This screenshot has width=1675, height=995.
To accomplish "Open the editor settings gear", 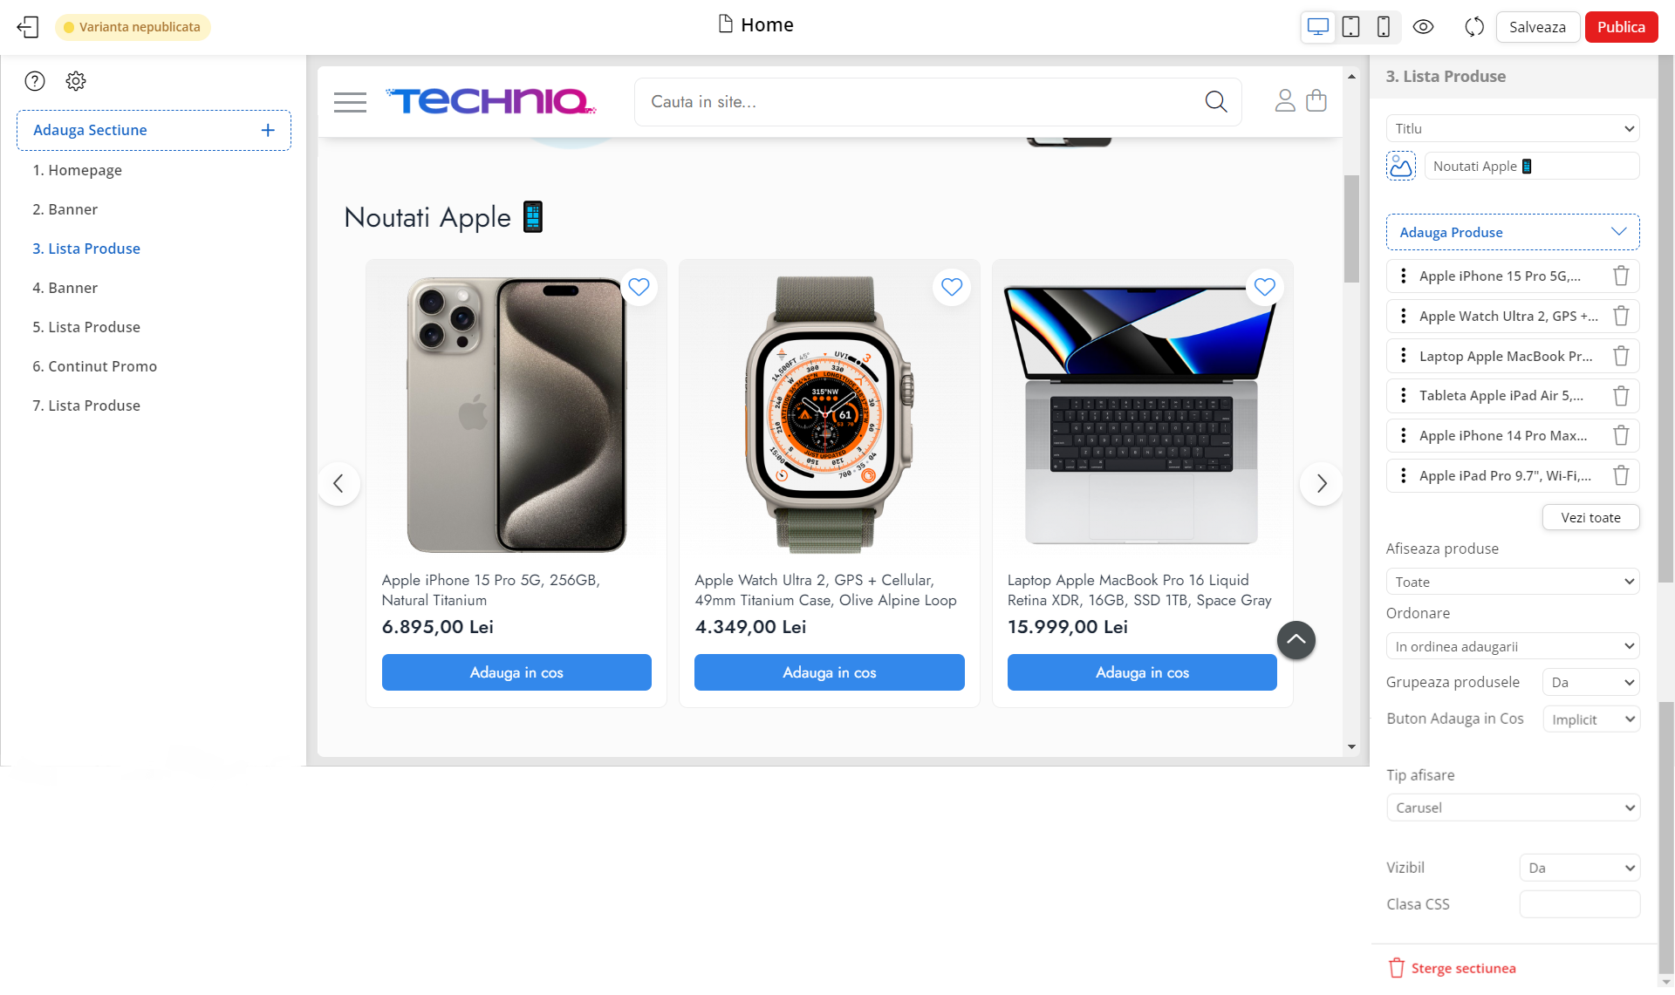I will click(x=76, y=81).
